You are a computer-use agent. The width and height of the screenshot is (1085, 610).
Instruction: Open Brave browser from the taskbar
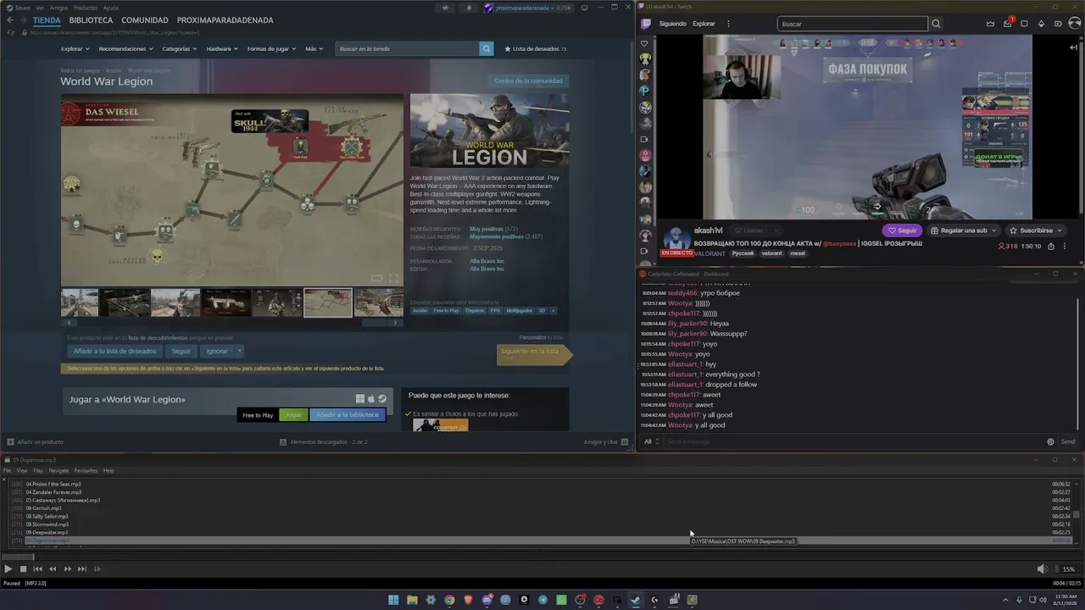tap(468, 600)
